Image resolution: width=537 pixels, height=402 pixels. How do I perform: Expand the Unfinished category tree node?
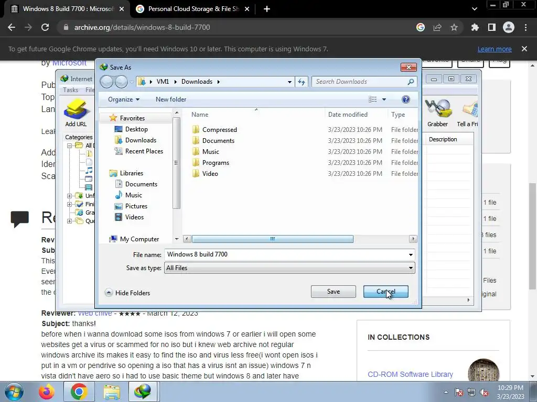(70, 196)
